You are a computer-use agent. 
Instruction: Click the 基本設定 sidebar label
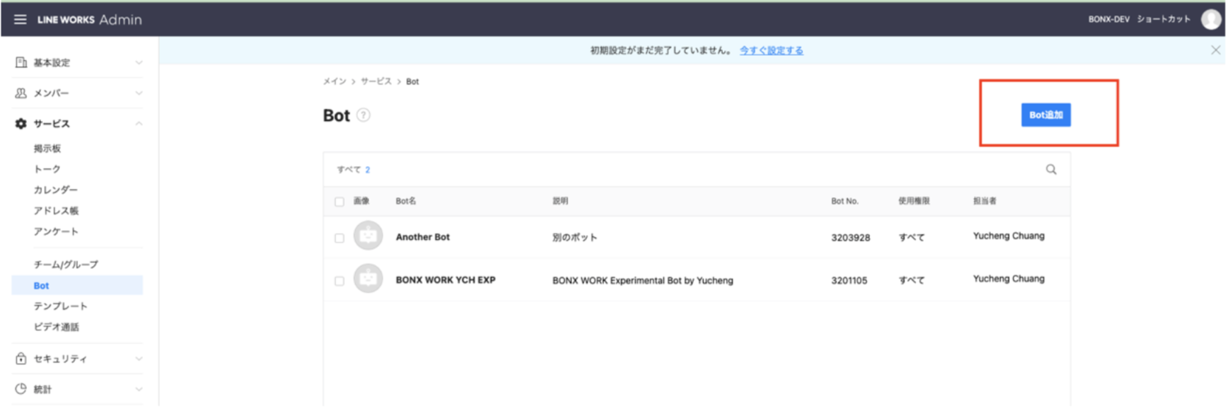[52, 62]
